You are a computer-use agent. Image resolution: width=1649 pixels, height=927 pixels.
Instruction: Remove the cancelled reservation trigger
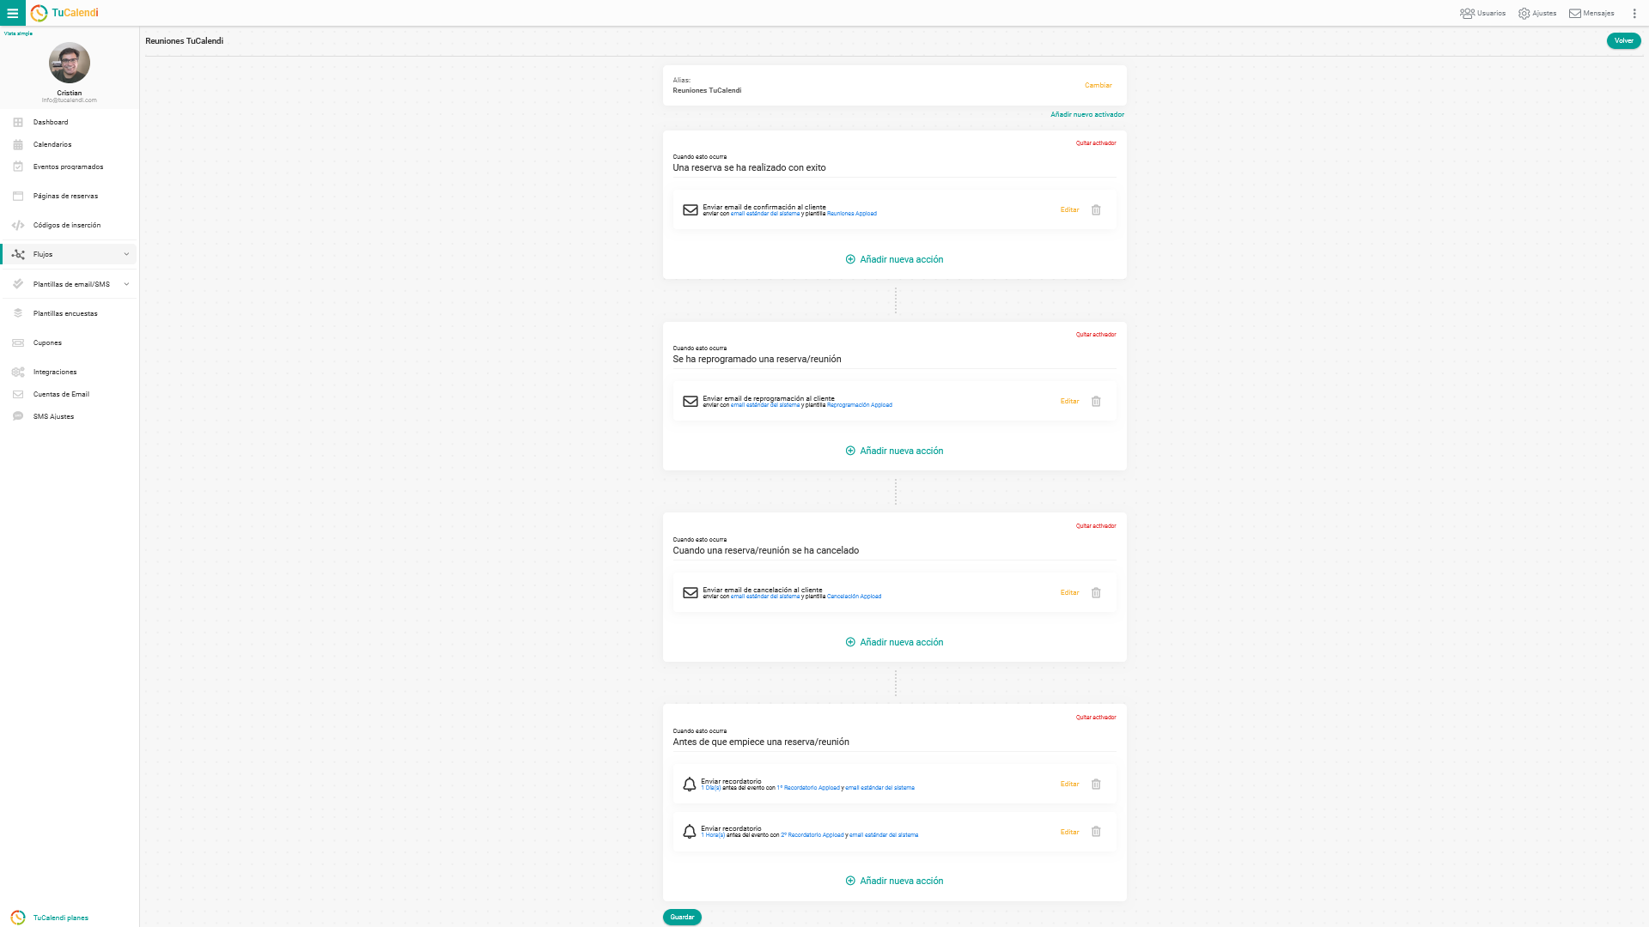pyautogui.click(x=1096, y=526)
